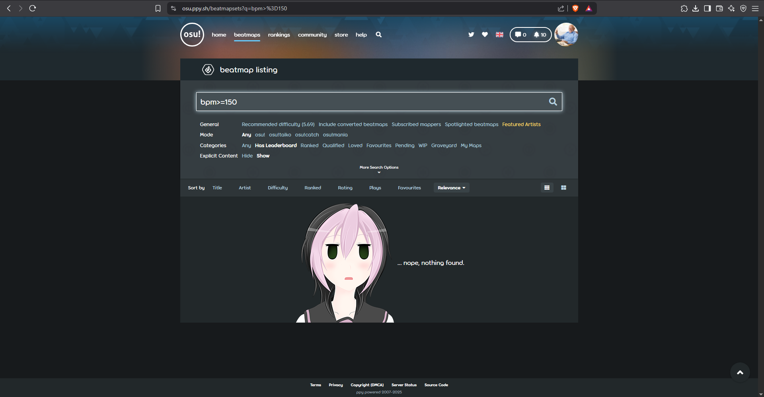Go forward with browser forward arrow
The height and width of the screenshot is (397, 764).
pyautogui.click(x=20, y=8)
